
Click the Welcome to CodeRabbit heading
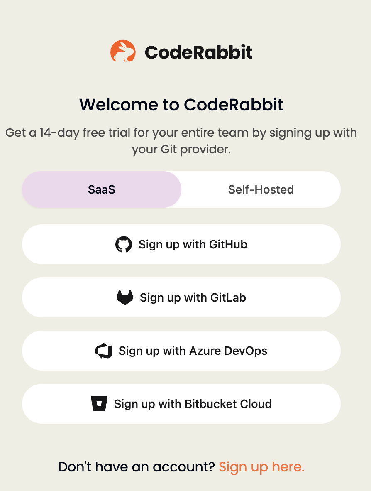[181, 105]
